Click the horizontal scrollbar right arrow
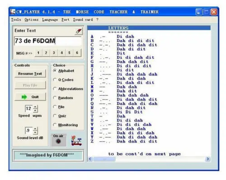226x180 pixels. click(208, 159)
